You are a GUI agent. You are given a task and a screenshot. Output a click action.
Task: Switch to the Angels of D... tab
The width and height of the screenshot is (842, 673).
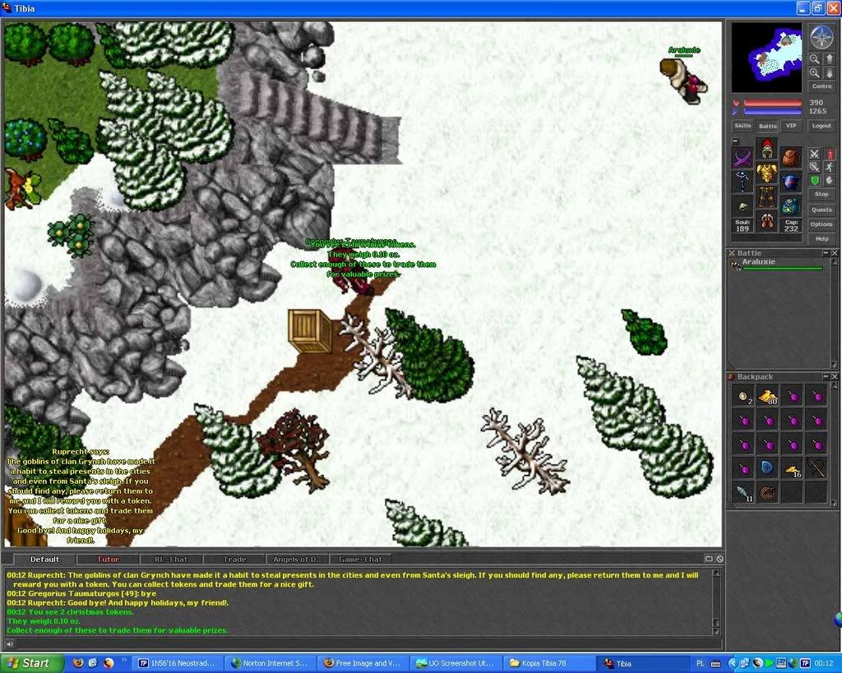coord(298,560)
